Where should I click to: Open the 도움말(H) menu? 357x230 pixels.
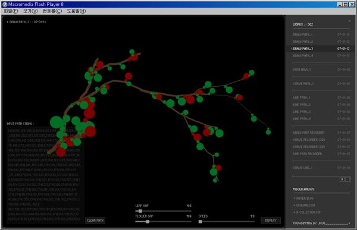click(x=76, y=11)
